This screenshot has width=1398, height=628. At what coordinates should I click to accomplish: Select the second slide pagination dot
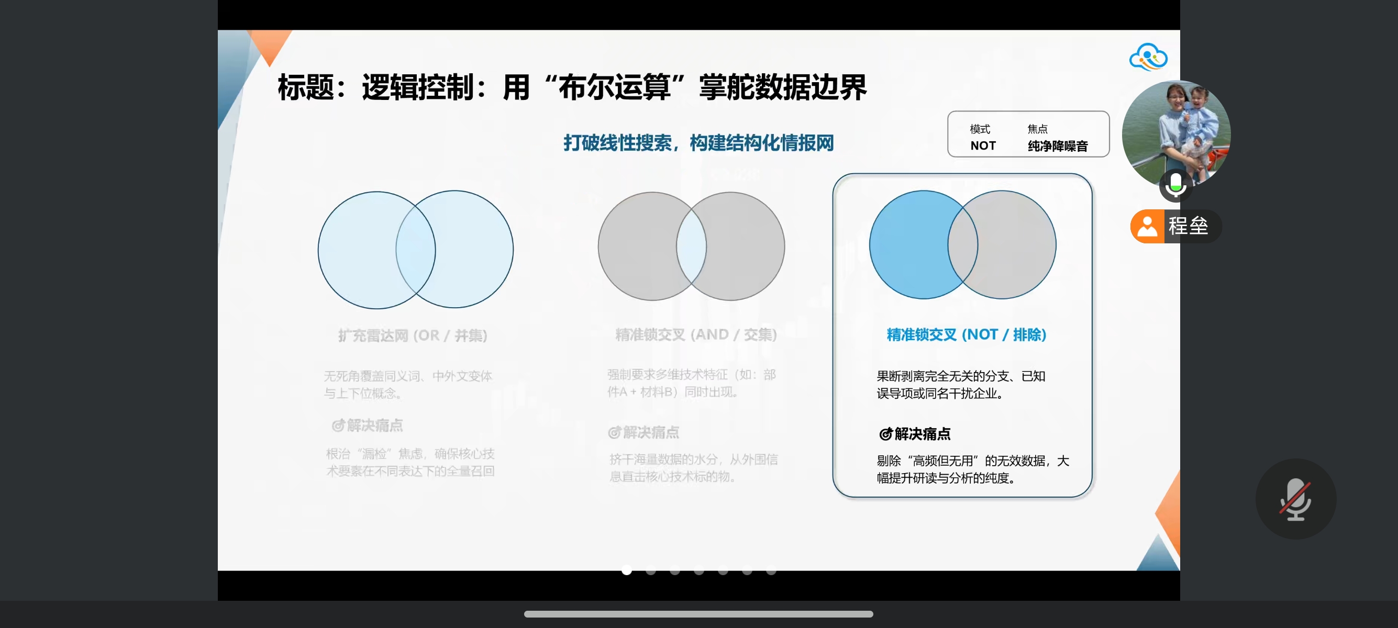651,570
